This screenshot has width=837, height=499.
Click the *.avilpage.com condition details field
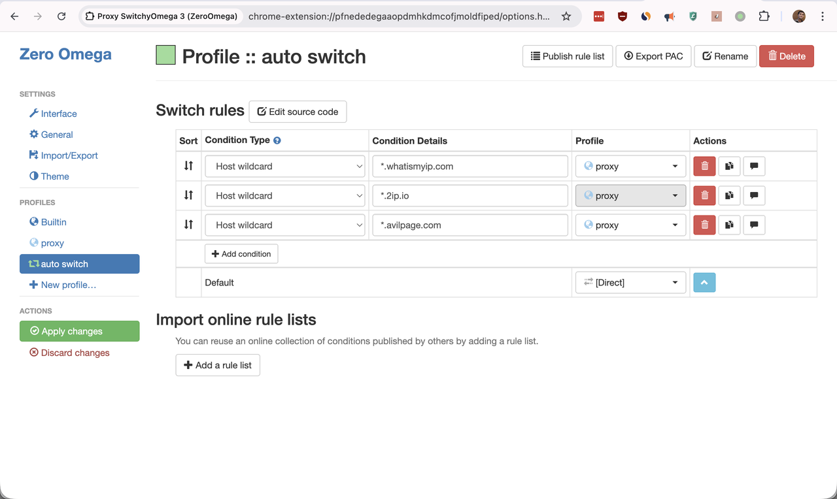pyautogui.click(x=470, y=225)
